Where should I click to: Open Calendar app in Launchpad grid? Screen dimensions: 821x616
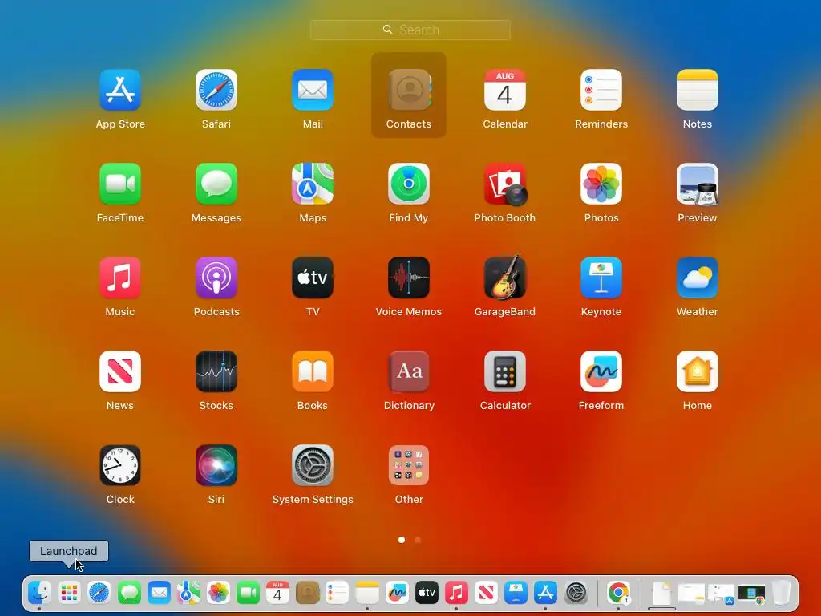click(505, 90)
